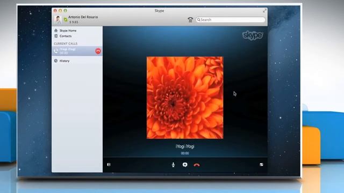Click the magnifier icon in Search field
344x193 pixels.
(x=198, y=20)
